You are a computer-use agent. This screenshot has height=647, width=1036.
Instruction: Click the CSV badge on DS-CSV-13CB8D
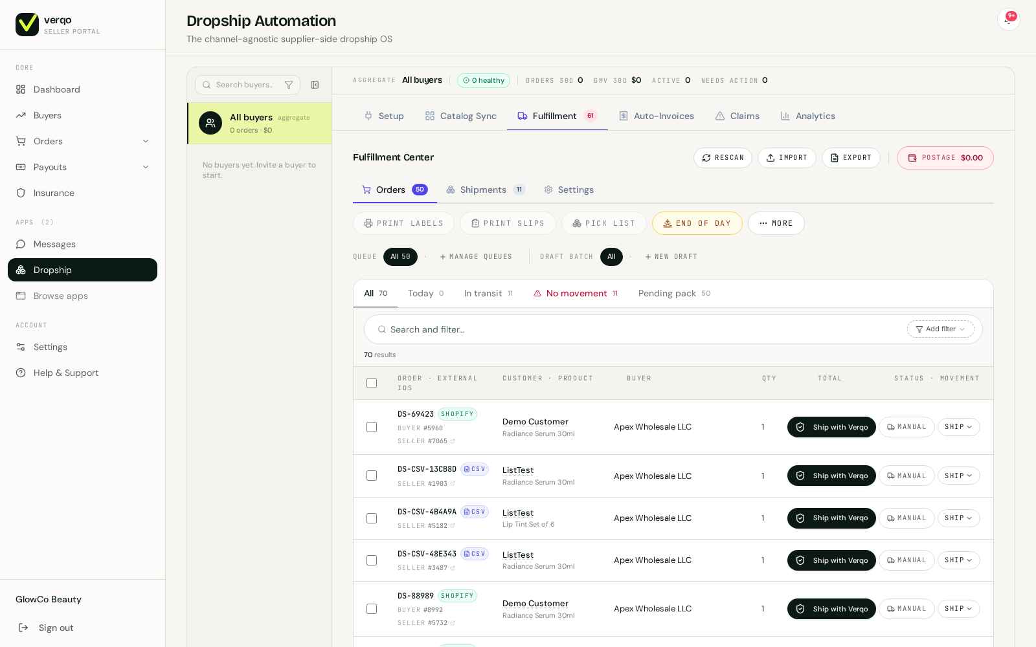(x=475, y=469)
